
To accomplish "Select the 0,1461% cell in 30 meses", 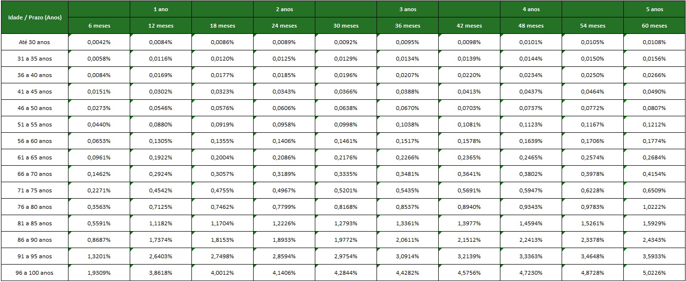I will pyautogui.click(x=346, y=141).
